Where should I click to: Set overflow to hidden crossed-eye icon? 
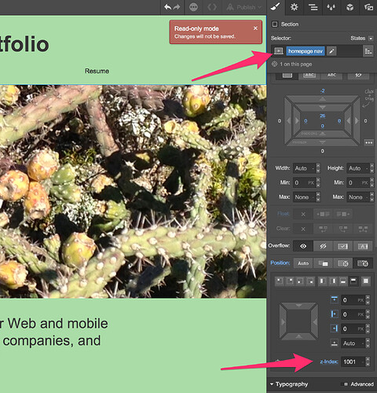point(323,246)
